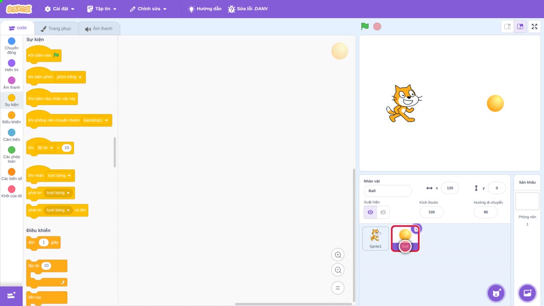Screen dimensions: 544x306
Task: Open the phím trắng key dropdown
Action: (x=69, y=77)
